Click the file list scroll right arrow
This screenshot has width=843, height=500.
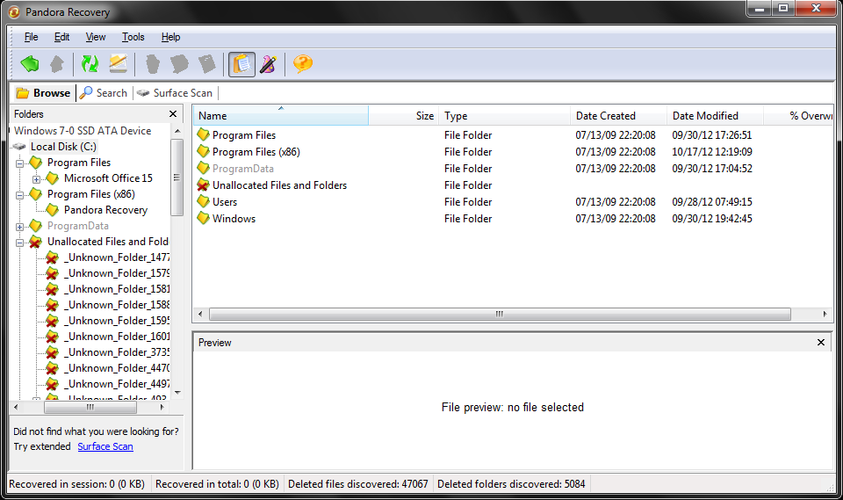(x=825, y=314)
